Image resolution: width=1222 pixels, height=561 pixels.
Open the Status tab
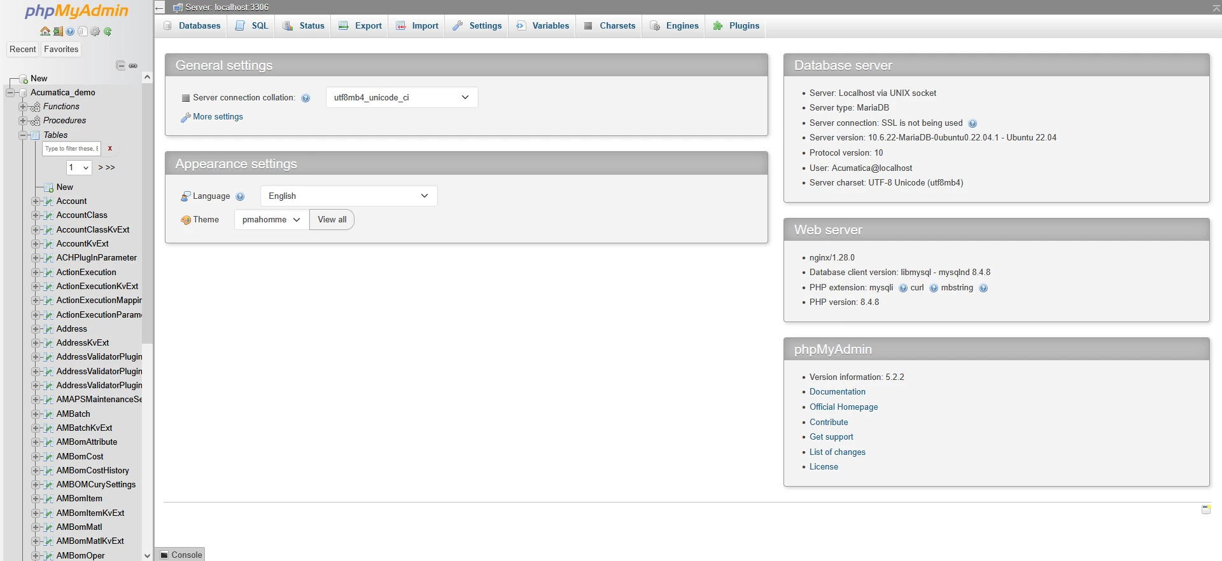303,26
